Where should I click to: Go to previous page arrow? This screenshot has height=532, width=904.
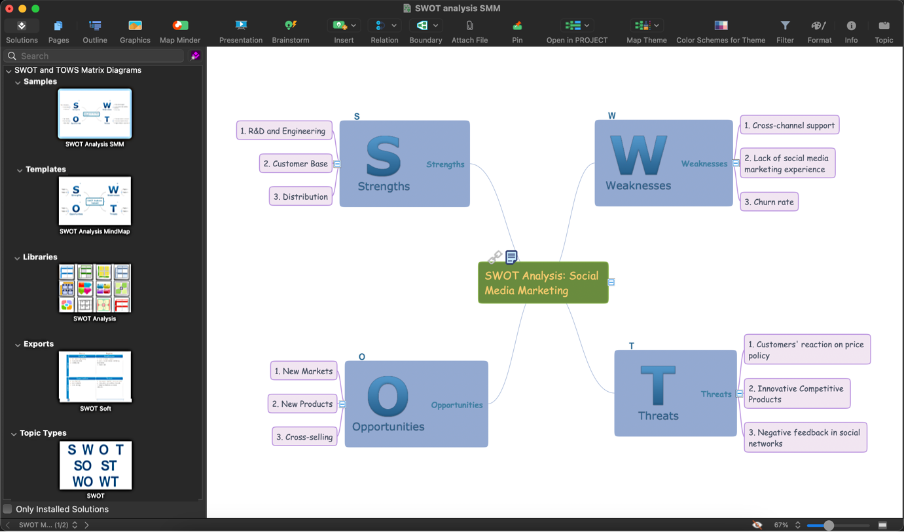(x=7, y=525)
